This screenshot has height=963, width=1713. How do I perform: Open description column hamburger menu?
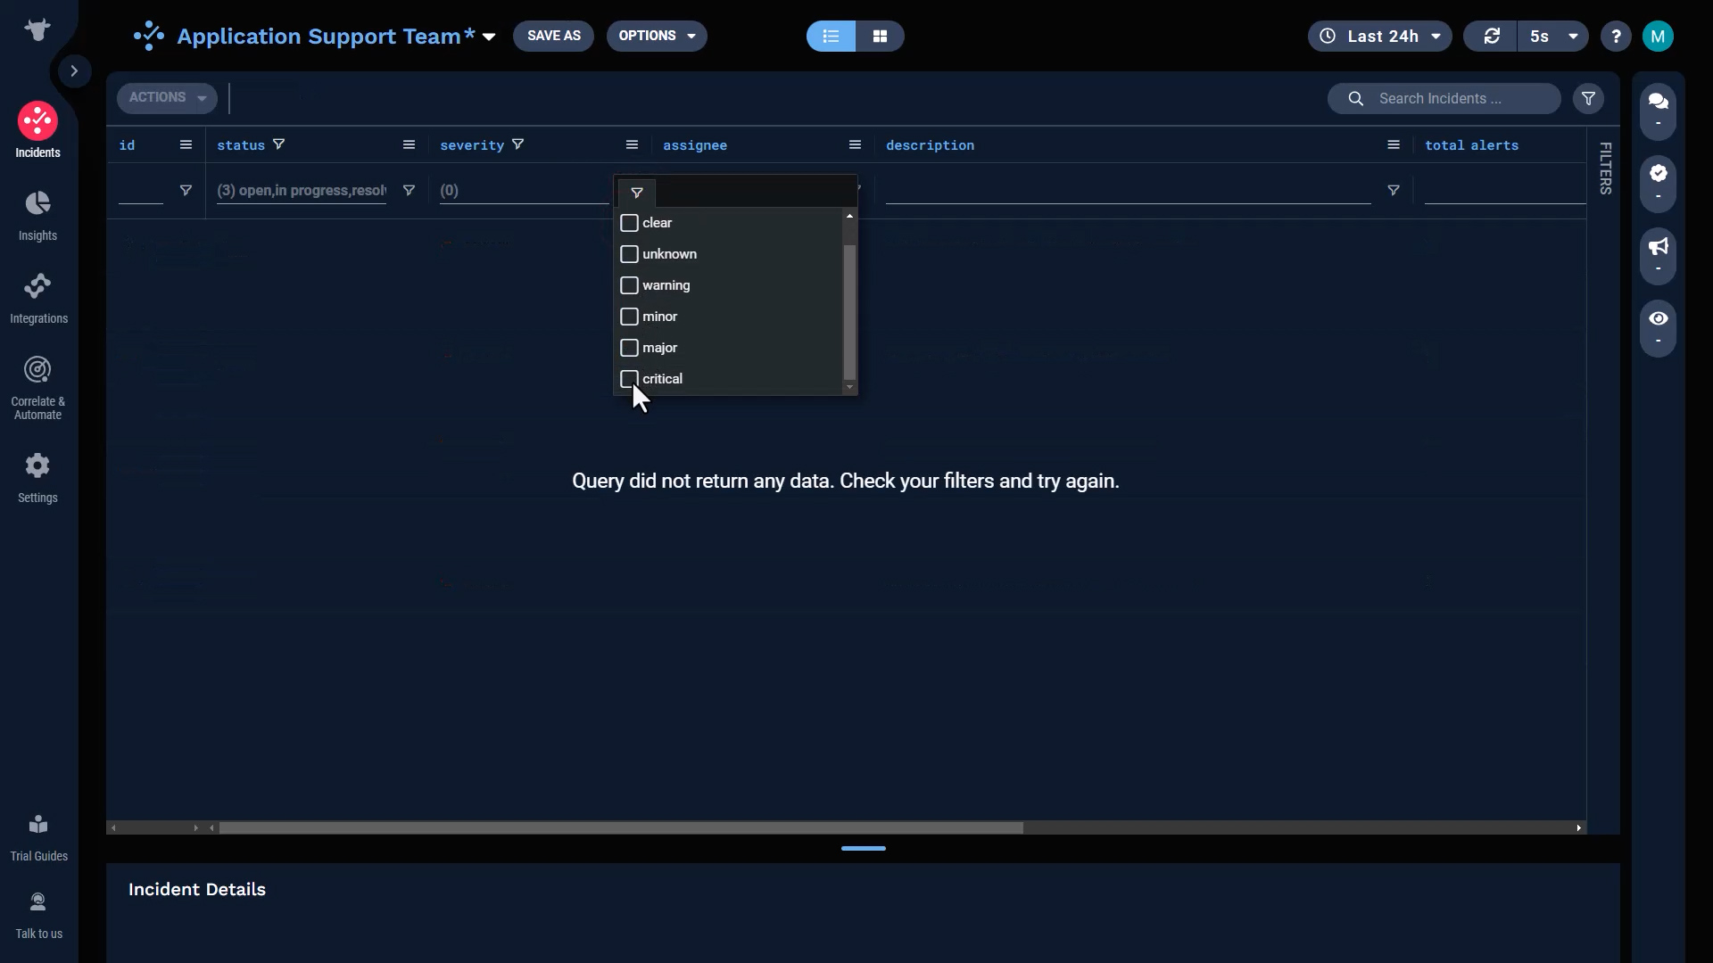tap(1394, 144)
